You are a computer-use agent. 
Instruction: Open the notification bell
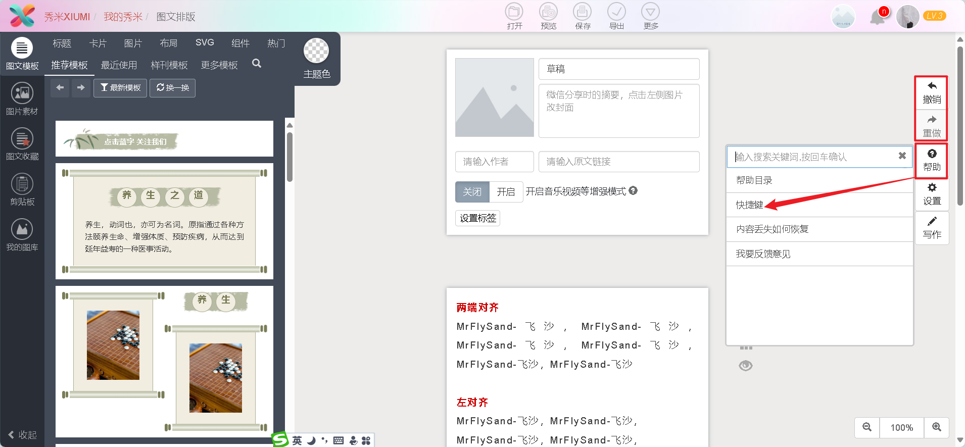click(x=878, y=17)
